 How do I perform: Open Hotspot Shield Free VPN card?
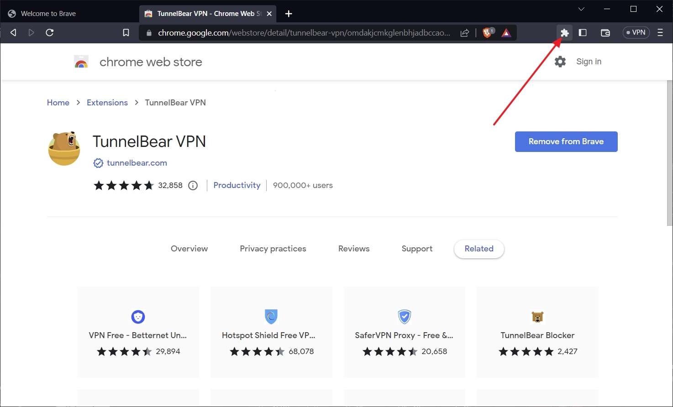click(x=271, y=332)
